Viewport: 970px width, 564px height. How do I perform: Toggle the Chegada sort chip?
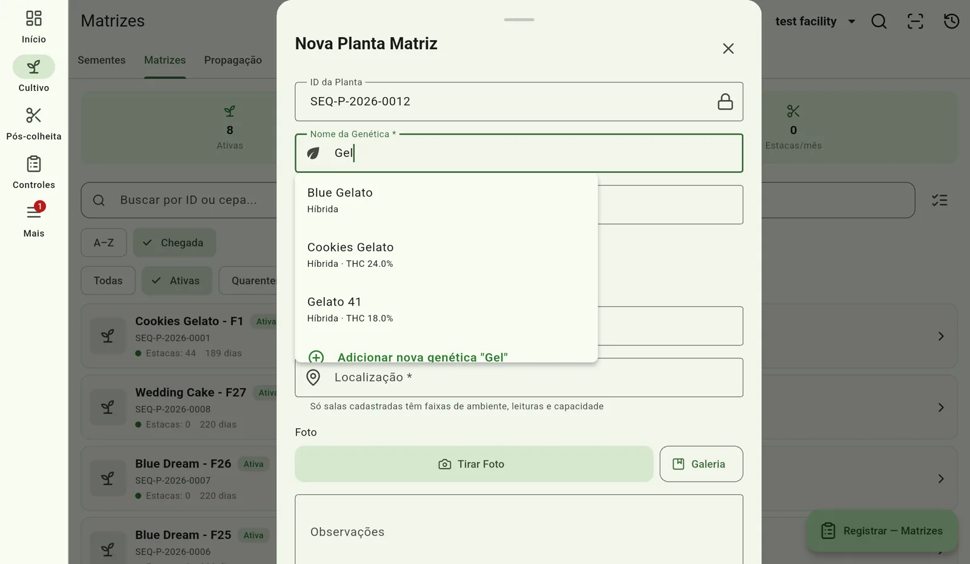click(175, 243)
